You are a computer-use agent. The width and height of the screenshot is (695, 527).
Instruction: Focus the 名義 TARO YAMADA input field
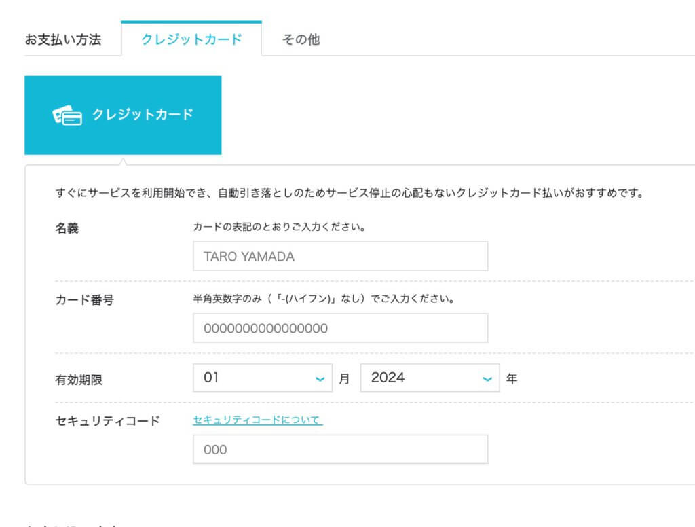click(x=341, y=257)
